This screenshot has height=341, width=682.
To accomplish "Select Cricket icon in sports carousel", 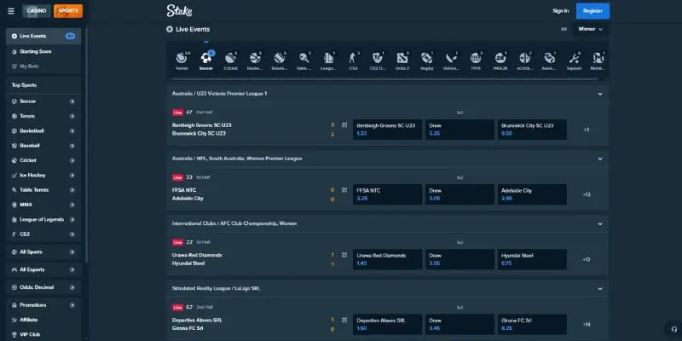I will point(230,58).
